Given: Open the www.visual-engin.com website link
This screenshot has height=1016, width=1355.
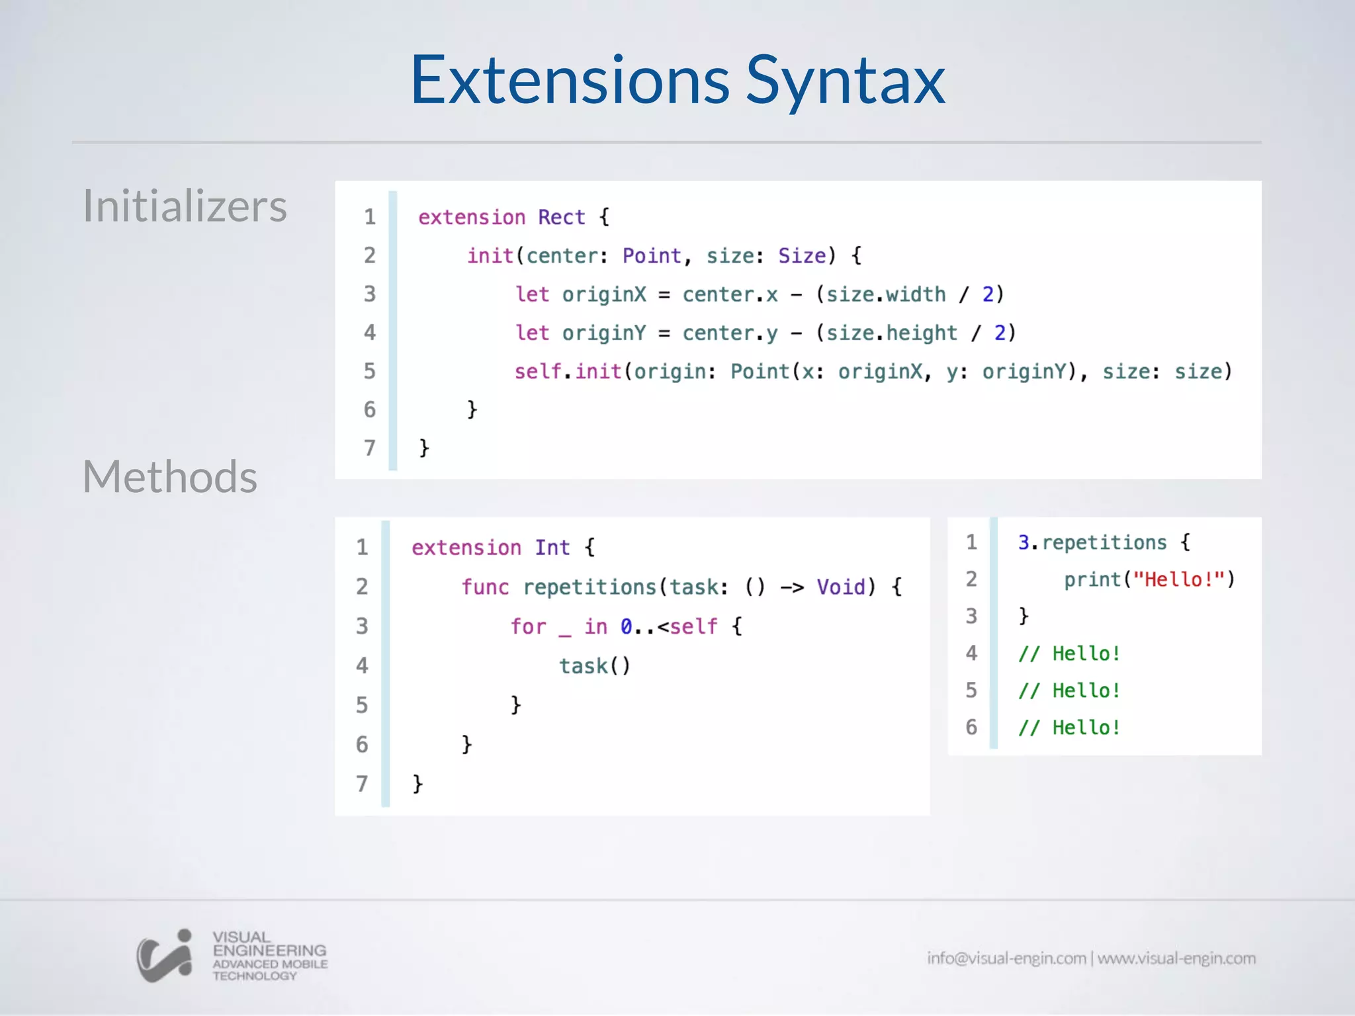Looking at the screenshot, I should point(1176,958).
